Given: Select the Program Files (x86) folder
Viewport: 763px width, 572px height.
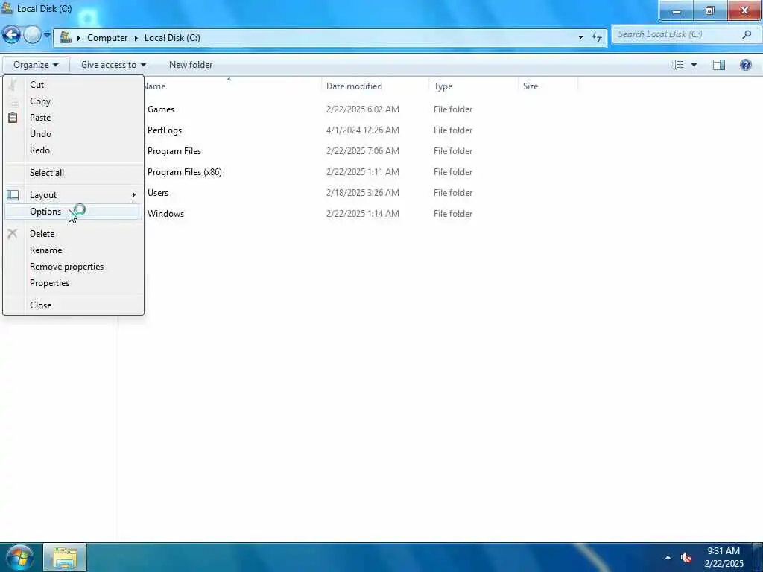Looking at the screenshot, I should point(185,172).
